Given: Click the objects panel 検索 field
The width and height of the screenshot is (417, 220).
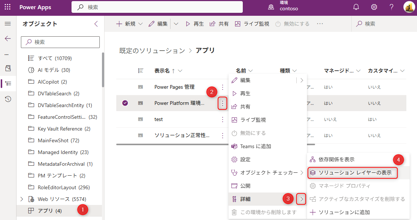Looking at the screenshot, I should pyautogui.click(x=61, y=42).
